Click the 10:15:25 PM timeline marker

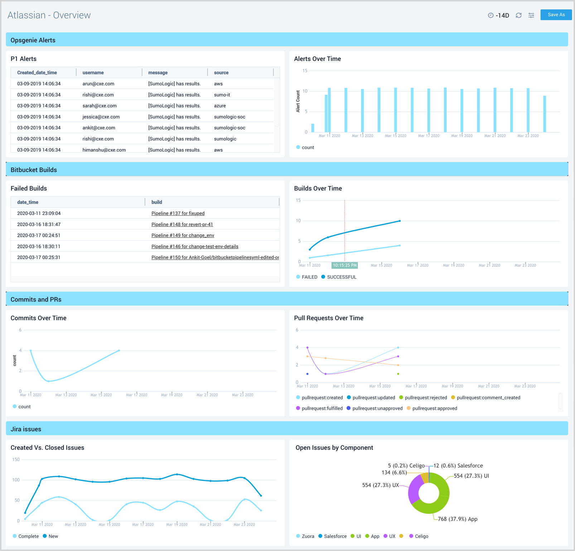pos(344,265)
